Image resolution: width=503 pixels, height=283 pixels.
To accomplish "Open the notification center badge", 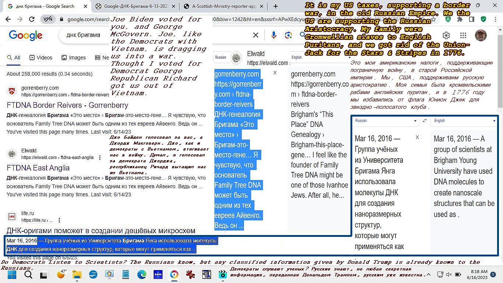I will click(x=493, y=275).
